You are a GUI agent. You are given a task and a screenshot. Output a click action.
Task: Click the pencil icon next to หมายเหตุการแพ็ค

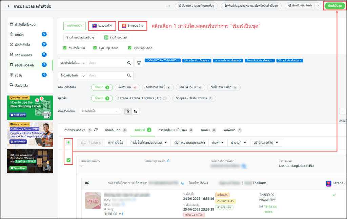click(168, 161)
